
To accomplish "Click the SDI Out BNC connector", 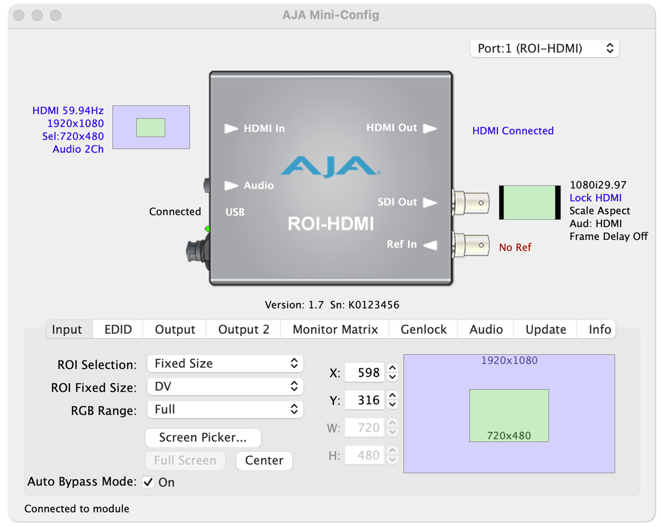I will click(x=471, y=202).
